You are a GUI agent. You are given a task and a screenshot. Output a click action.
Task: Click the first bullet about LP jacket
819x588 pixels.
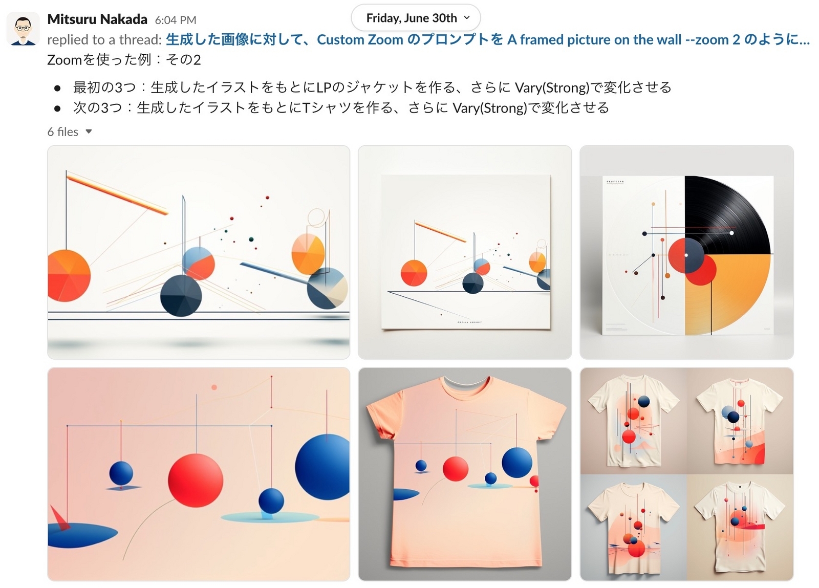tap(372, 88)
